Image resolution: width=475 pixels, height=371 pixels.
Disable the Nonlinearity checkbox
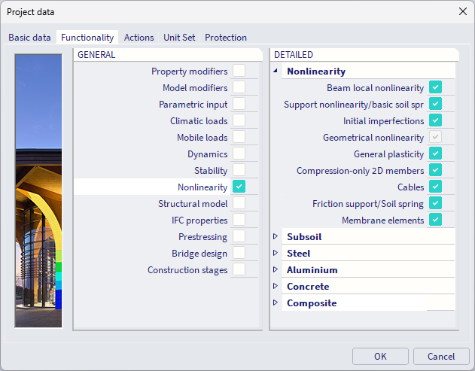pyautogui.click(x=239, y=187)
